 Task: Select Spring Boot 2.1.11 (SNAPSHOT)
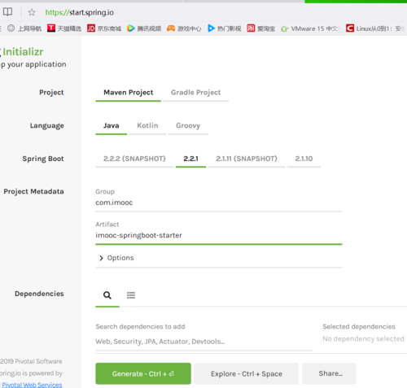[247, 159]
